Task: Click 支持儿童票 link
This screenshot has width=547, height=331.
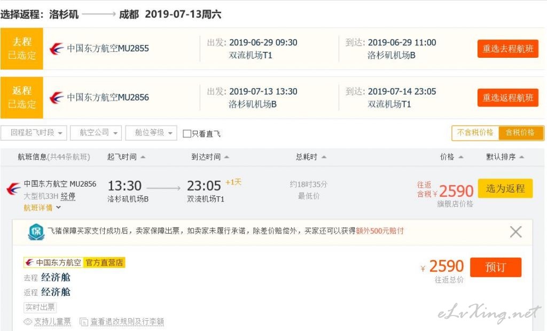Action: coord(52,321)
